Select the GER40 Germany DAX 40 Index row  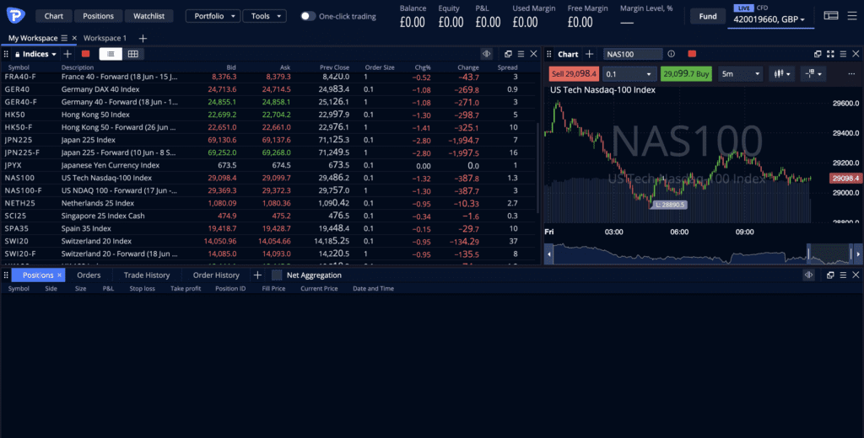pos(268,89)
